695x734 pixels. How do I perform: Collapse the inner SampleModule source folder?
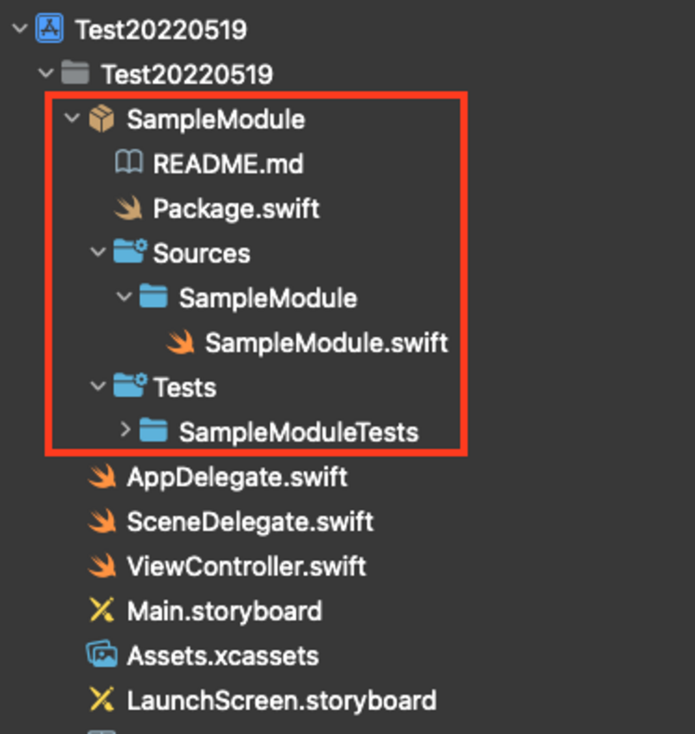[124, 297]
